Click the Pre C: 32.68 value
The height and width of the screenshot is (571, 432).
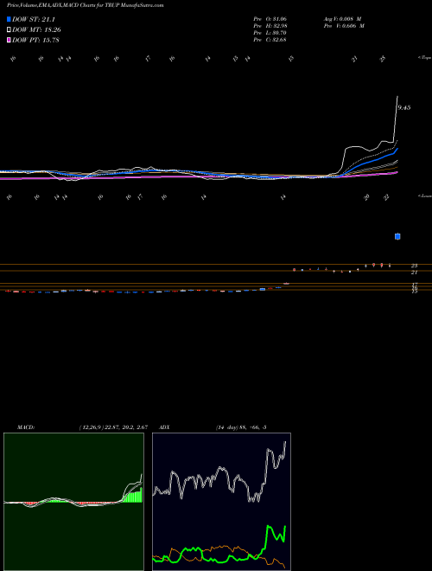pos(270,40)
